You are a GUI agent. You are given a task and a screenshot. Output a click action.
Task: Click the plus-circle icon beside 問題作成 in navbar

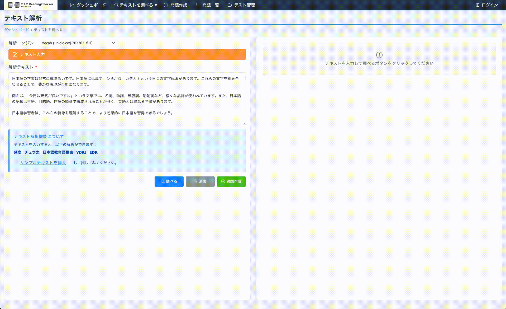coord(166,5)
